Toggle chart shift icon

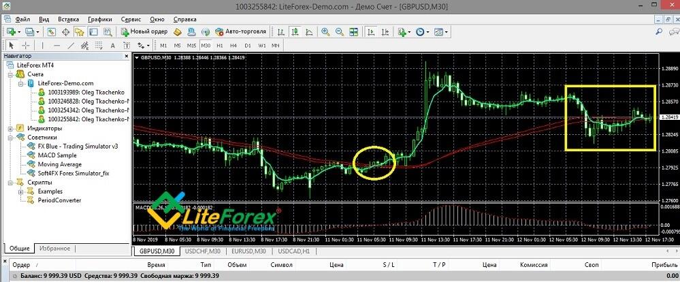coord(385,31)
